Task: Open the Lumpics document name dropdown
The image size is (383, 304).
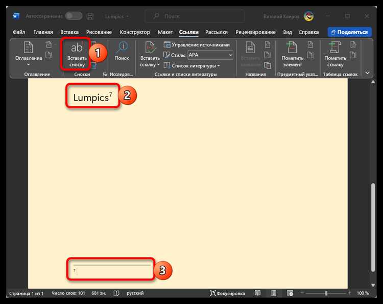Action: pyautogui.click(x=117, y=16)
